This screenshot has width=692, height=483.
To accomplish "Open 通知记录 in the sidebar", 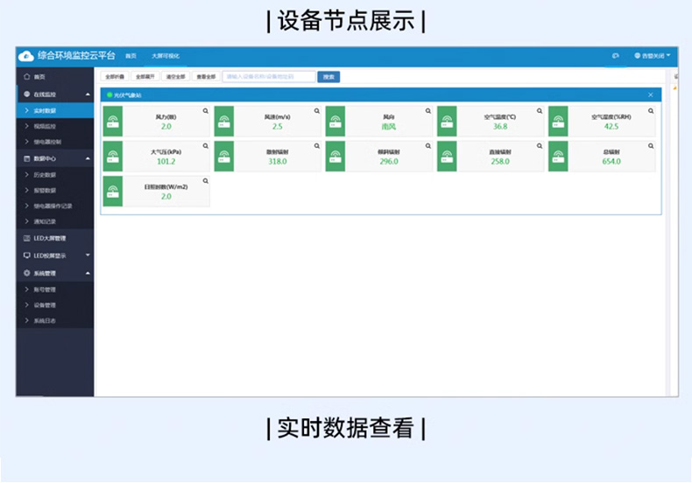I will (x=54, y=221).
